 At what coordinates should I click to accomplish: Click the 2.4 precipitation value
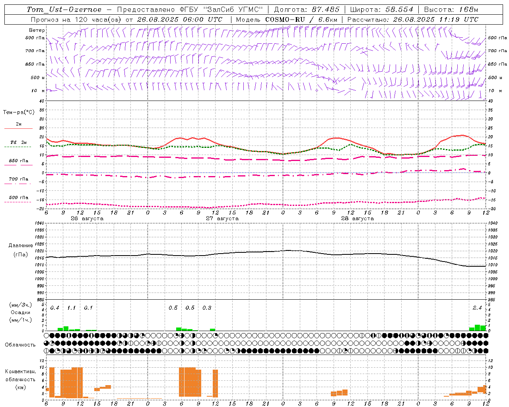point(477,308)
